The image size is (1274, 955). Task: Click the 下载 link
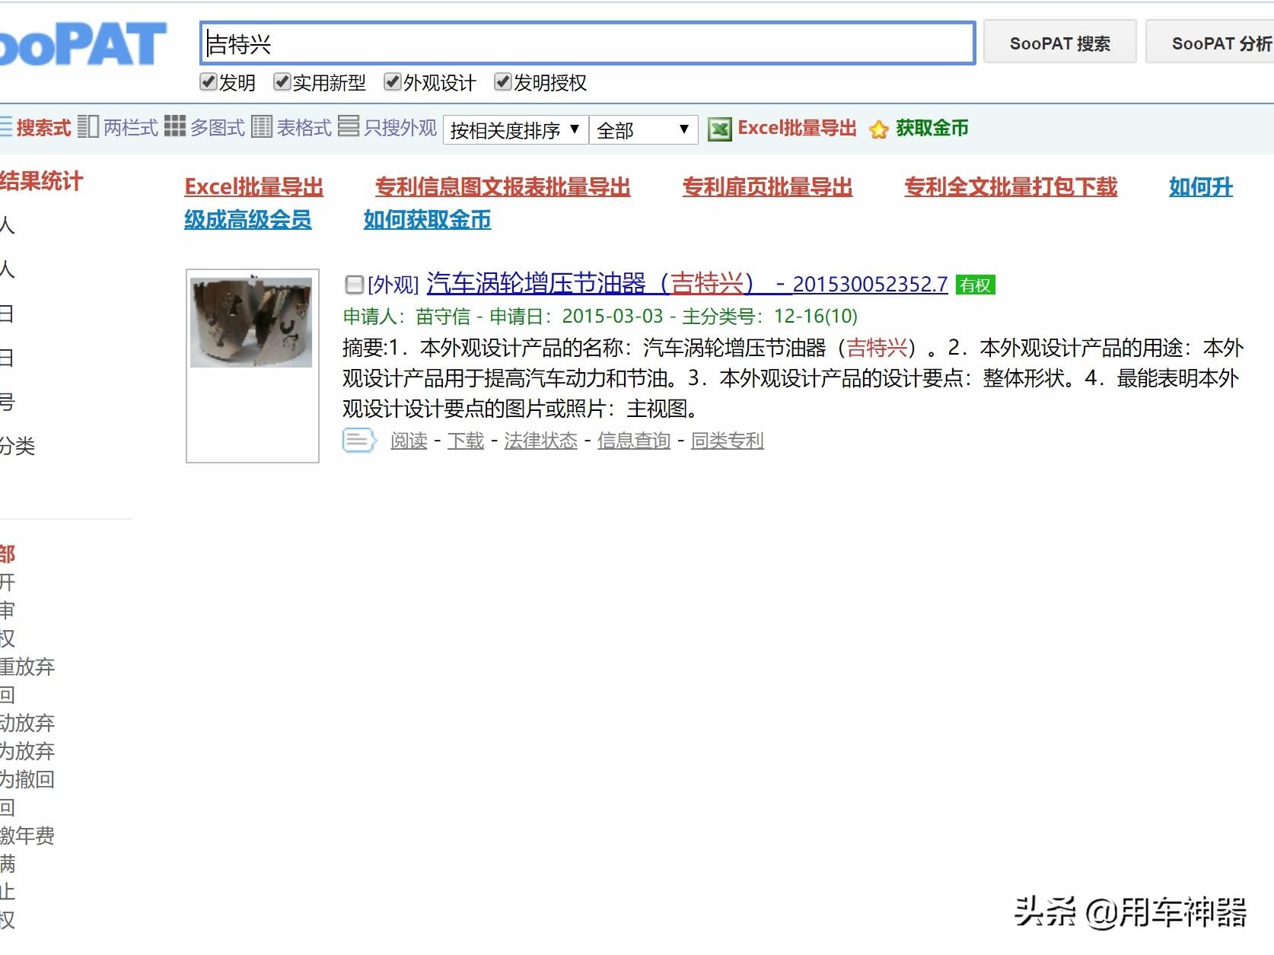[466, 441]
